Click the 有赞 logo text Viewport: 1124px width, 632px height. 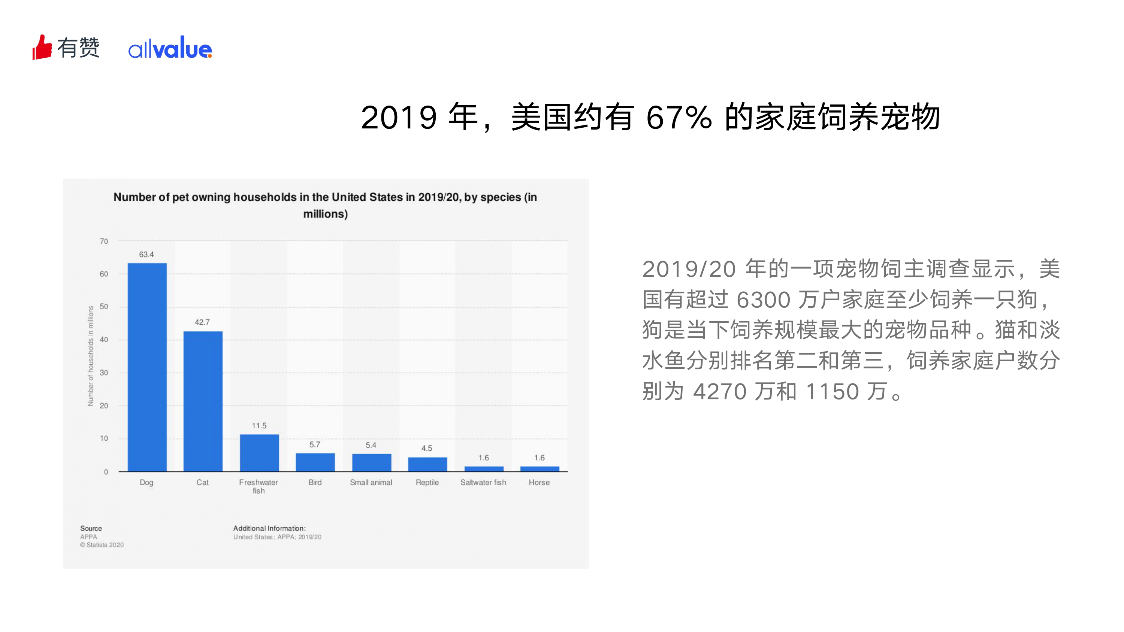pyautogui.click(x=79, y=48)
